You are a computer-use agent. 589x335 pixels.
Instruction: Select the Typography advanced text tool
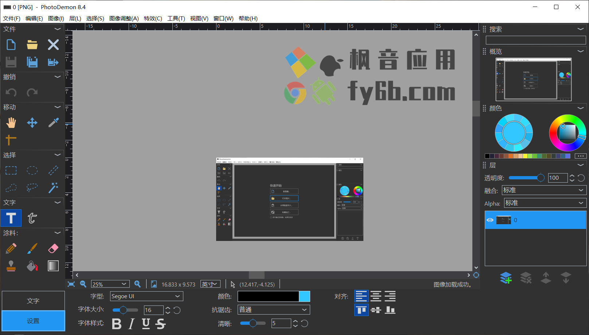[x=32, y=218]
